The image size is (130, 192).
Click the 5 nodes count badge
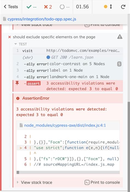pos(119,64)
